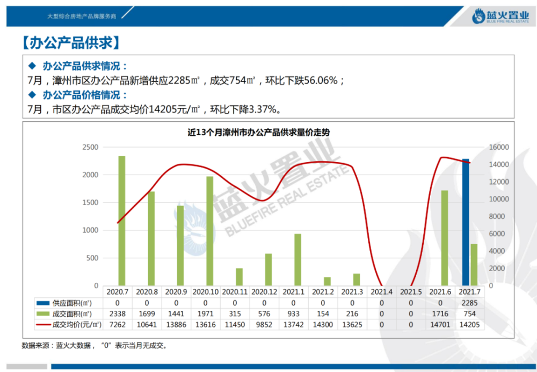This screenshot has width=537, height=372.
Task: Click table cell 315
Action: (235, 314)
